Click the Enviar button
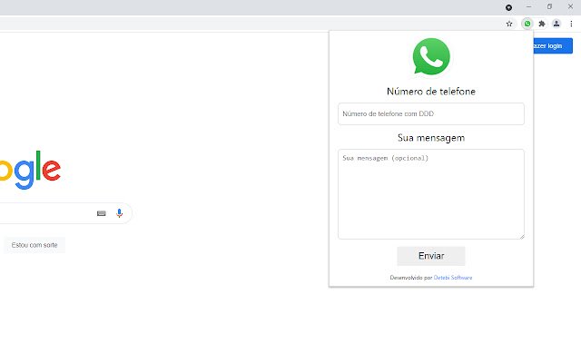The image size is (581, 363). (431, 256)
